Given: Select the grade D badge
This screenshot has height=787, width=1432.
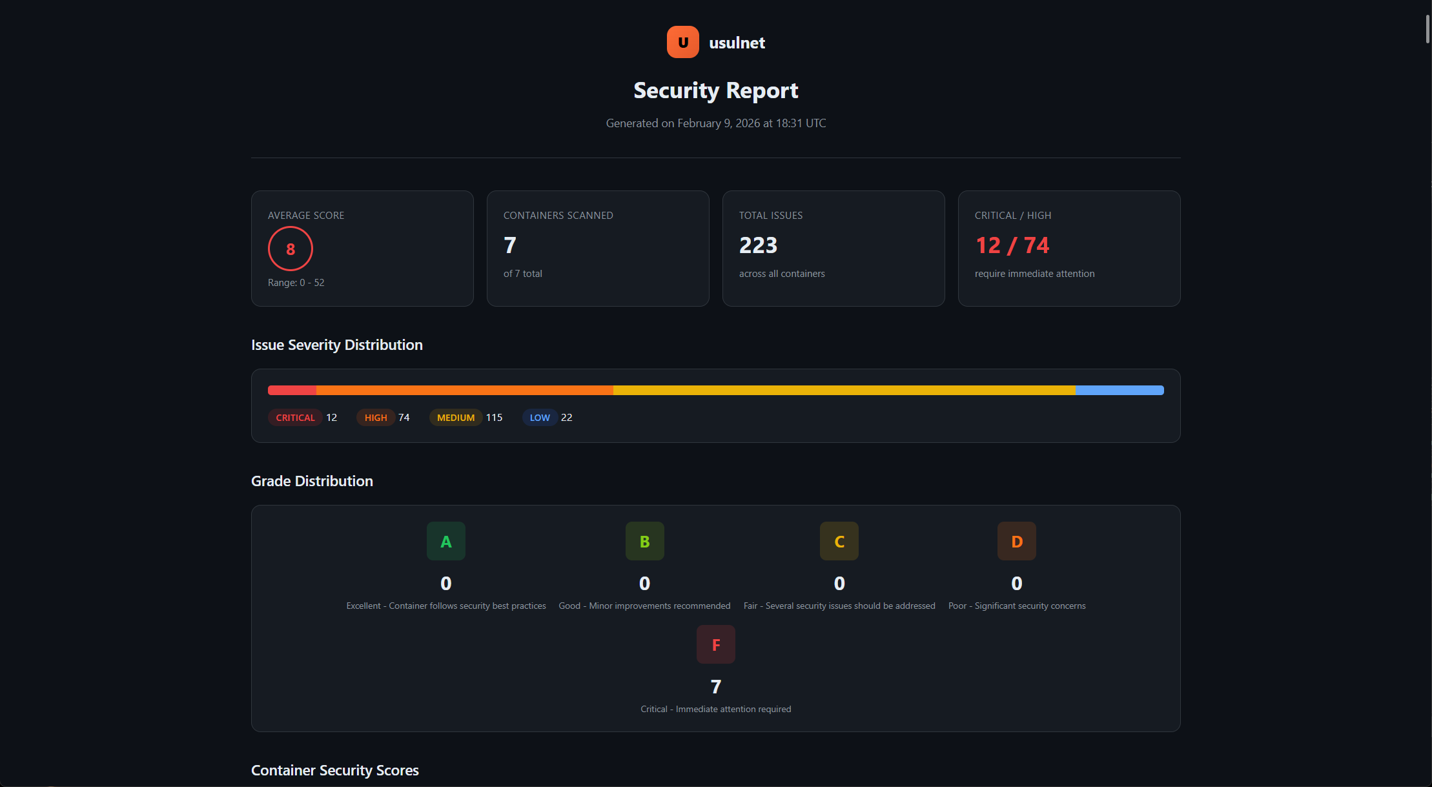Looking at the screenshot, I should [x=1016, y=540].
